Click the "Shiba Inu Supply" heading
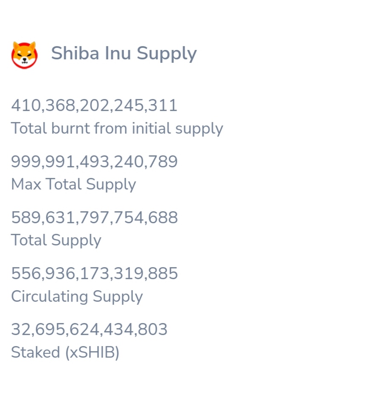Image resolution: width=378 pixels, height=393 pixels. tap(124, 54)
